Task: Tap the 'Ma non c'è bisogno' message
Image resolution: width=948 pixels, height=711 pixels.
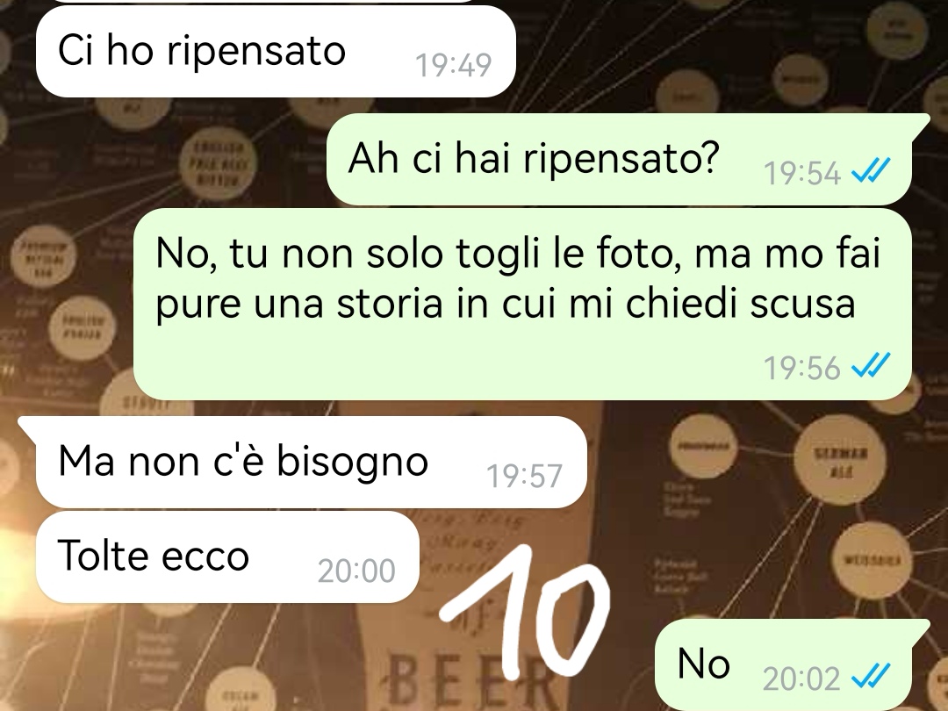Action: 312,463
